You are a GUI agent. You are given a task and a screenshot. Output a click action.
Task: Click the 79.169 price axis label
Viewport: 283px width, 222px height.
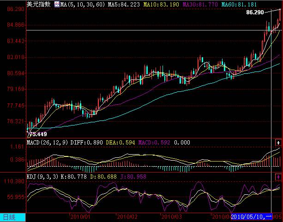[16, 89]
